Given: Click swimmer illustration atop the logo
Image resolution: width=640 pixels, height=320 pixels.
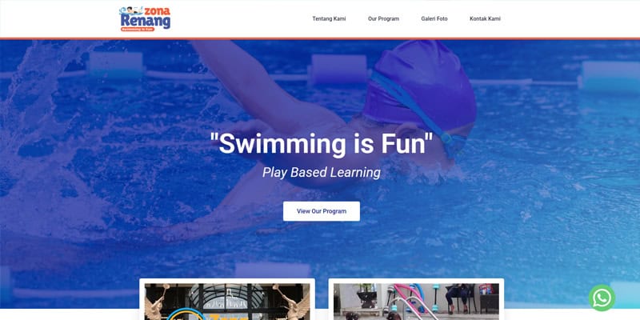Looking at the screenshot, I should point(130,10).
